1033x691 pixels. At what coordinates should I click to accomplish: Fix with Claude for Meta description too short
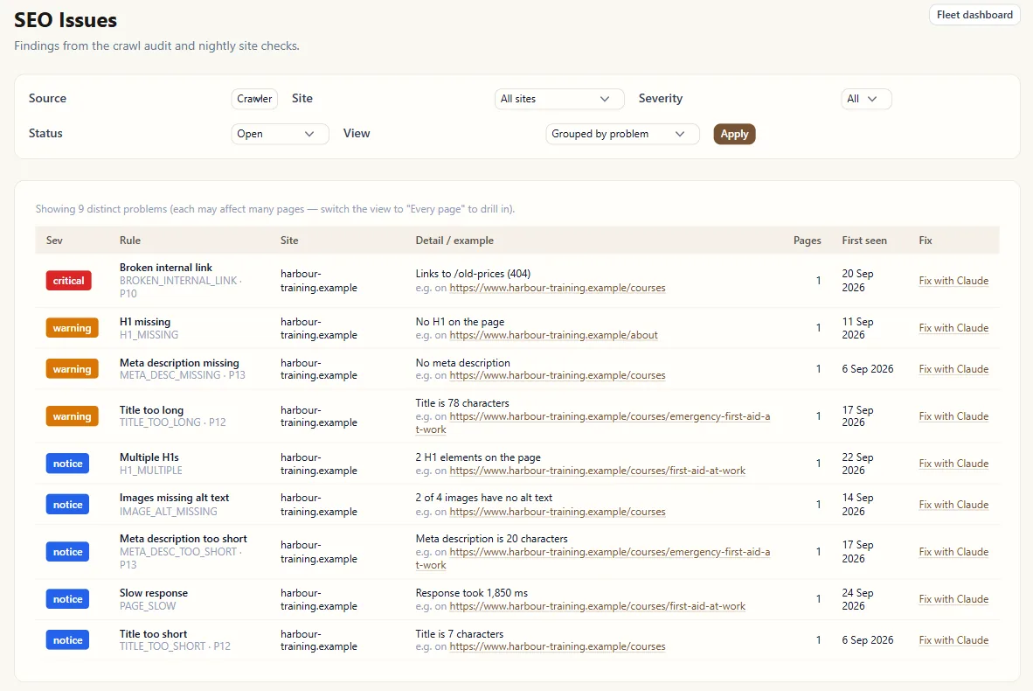pos(953,552)
